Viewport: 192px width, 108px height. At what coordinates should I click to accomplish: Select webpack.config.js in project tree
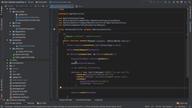(20, 97)
